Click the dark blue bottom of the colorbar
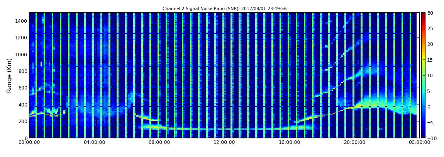 pyautogui.click(x=423, y=135)
